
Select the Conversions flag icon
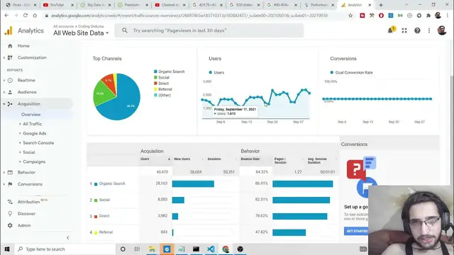coord(10,184)
